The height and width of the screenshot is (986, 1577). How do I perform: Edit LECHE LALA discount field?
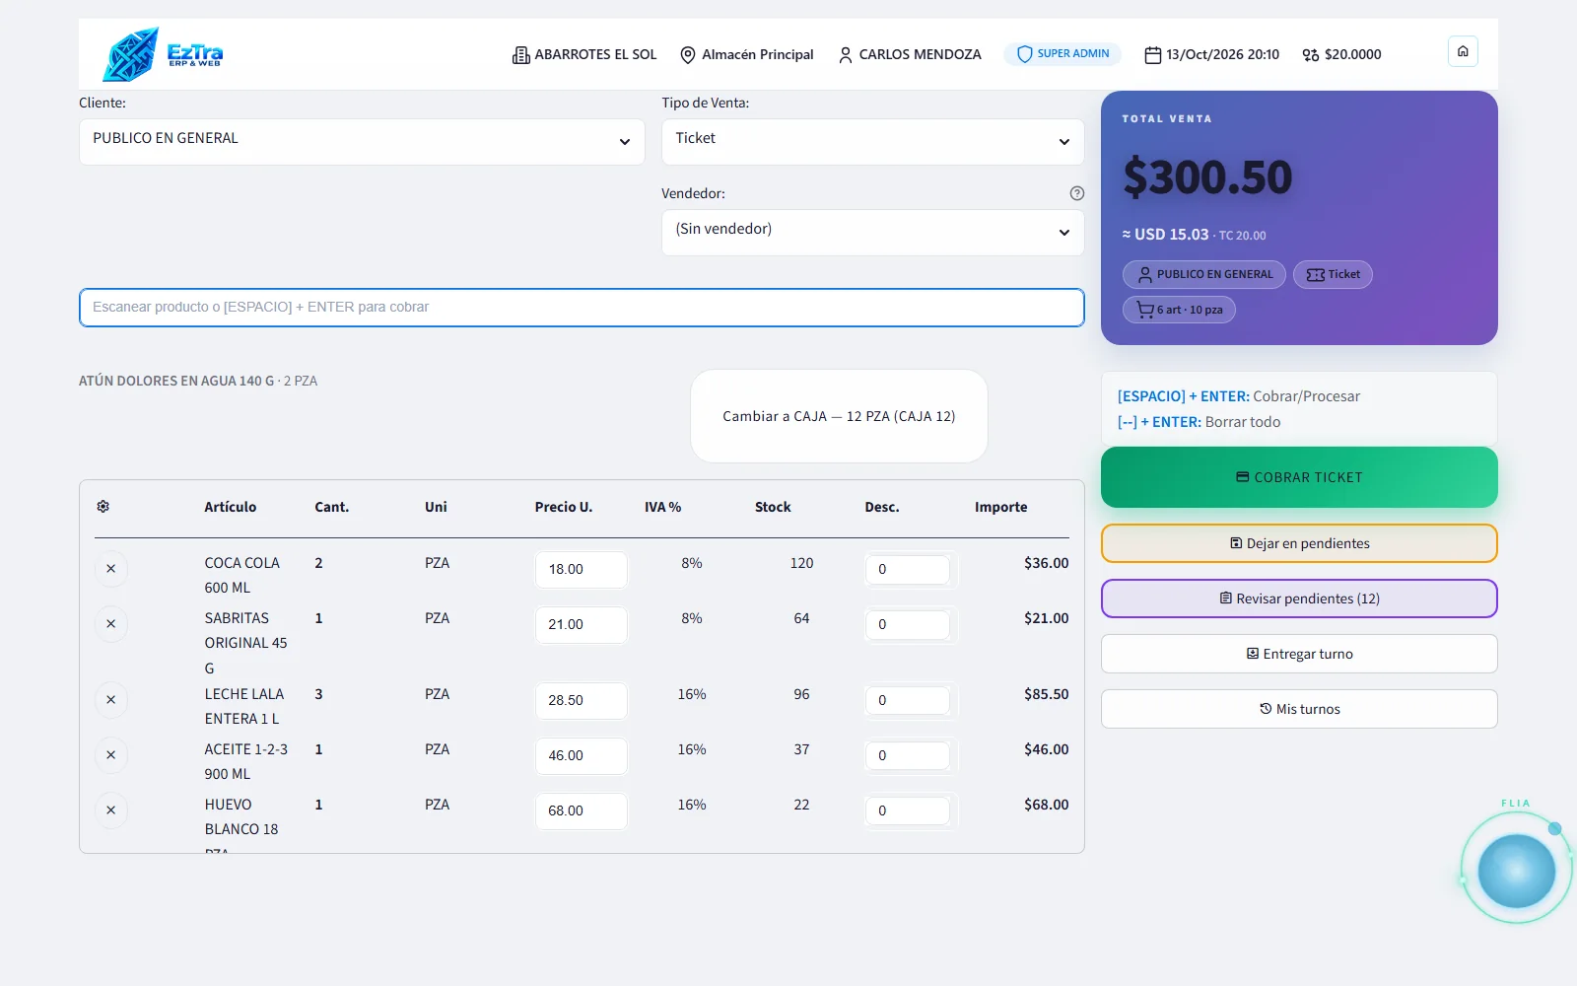(908, 700)
